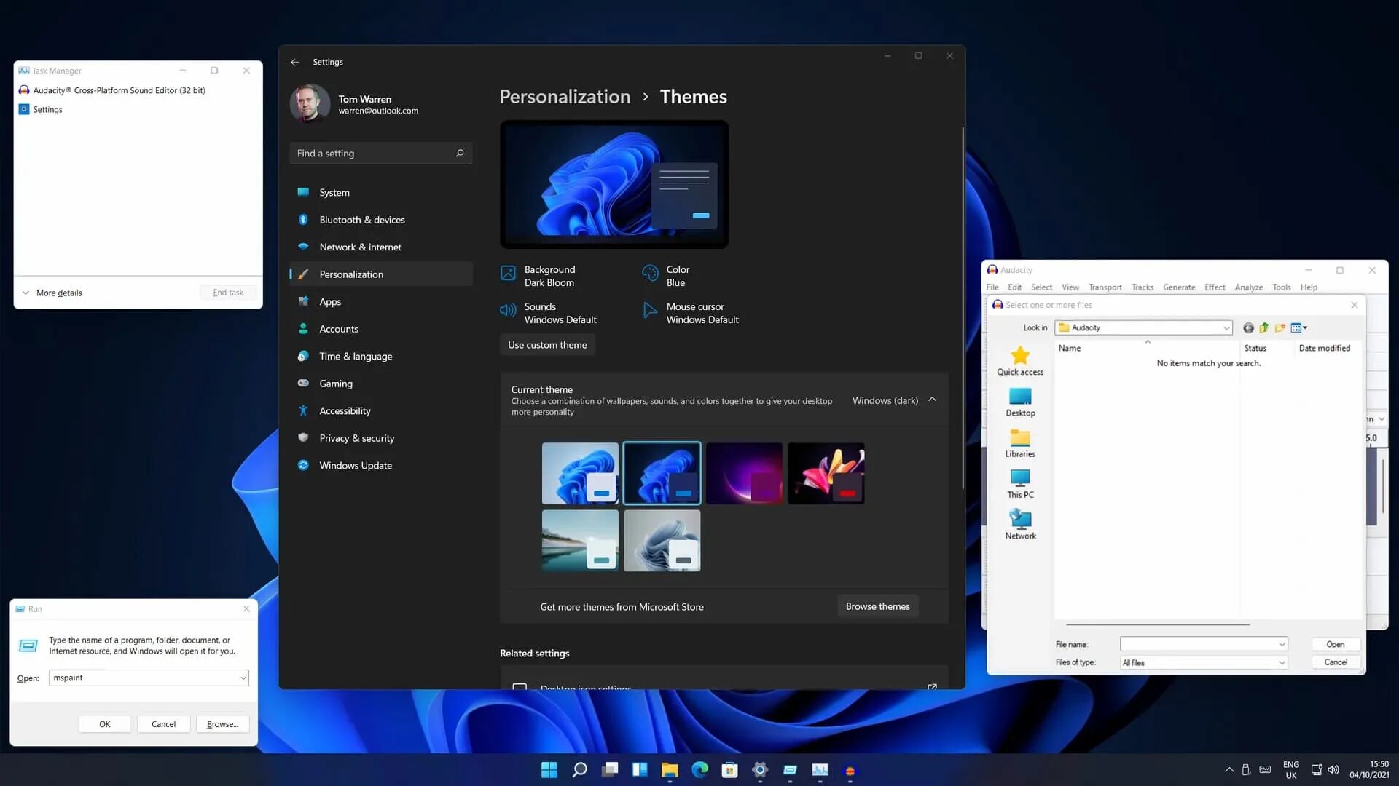Viewport: 1399px width, 786px height.
Task: Click the Settings back arrow
Action: click(x=295, y=63)
